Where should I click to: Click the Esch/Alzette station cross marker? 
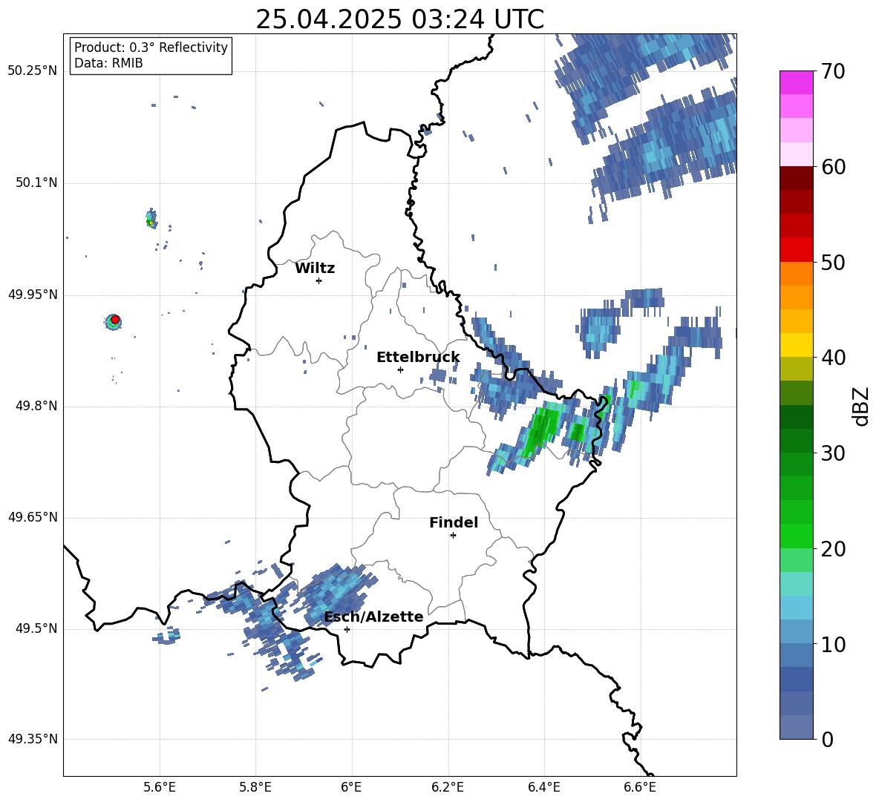pos(347,629)
